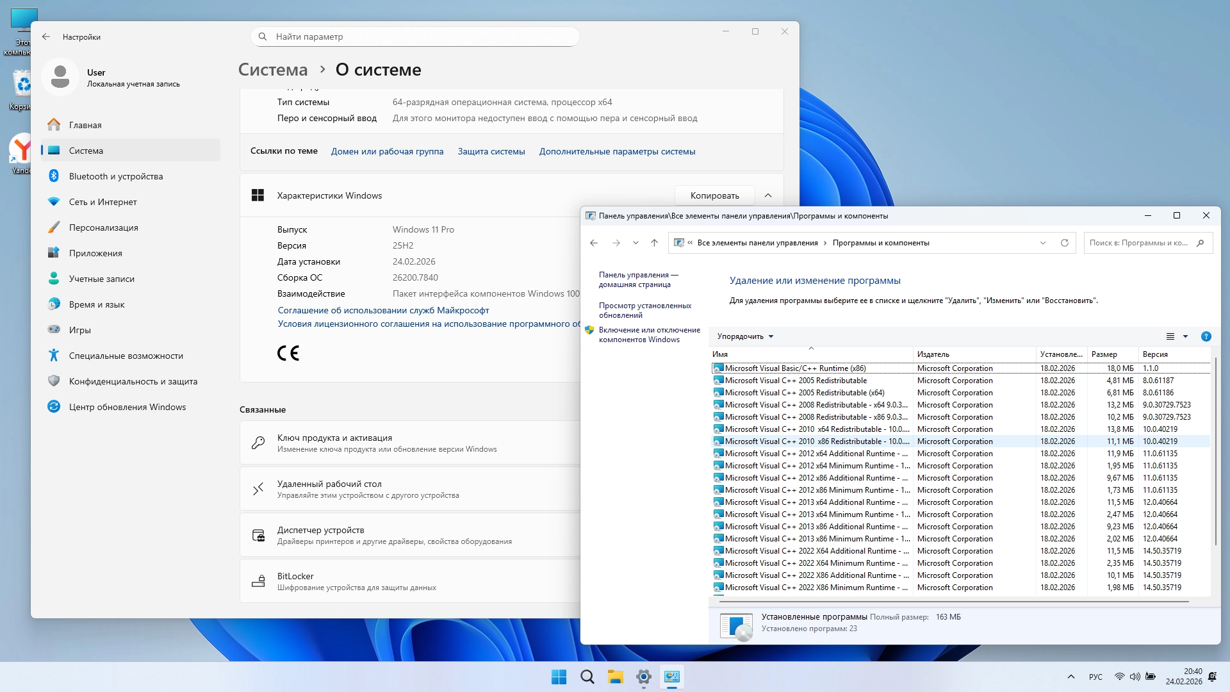Screen dimensions: 1230x692
Task: Click the view options list icon
Action: pyautogui.click(x=1170, y=336)
